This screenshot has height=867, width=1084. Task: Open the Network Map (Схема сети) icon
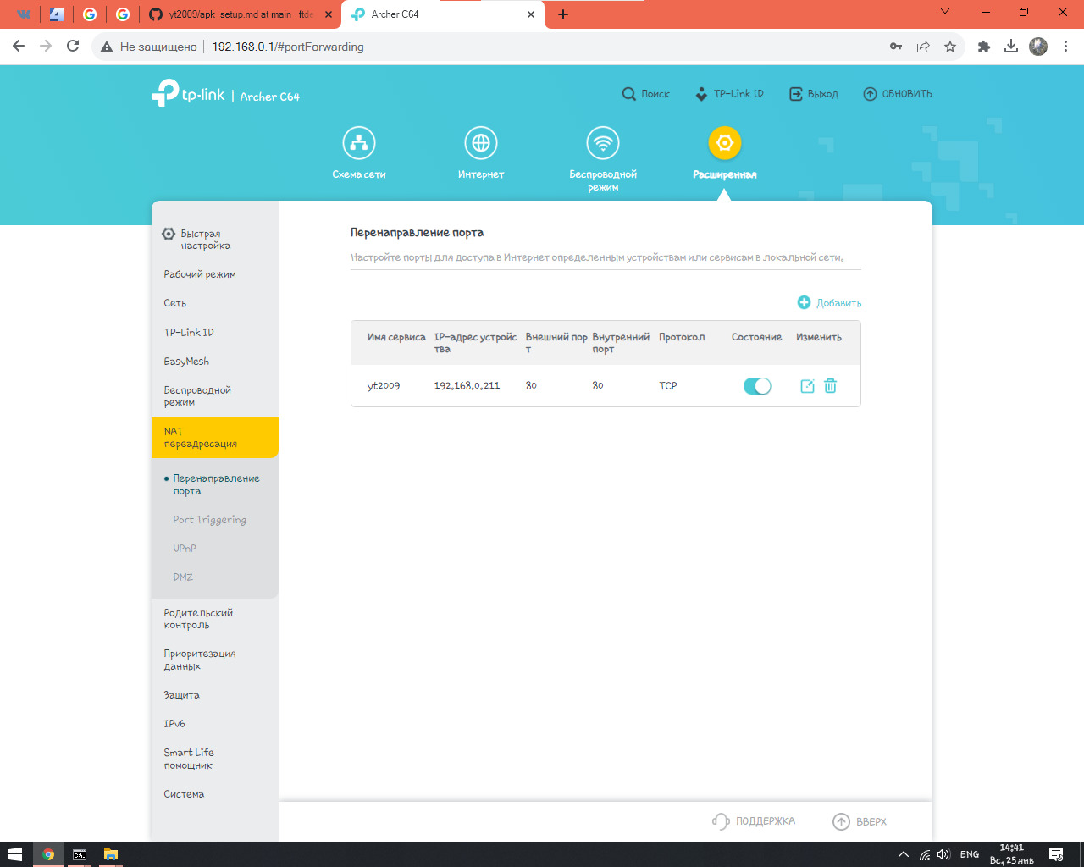[359, 143]
